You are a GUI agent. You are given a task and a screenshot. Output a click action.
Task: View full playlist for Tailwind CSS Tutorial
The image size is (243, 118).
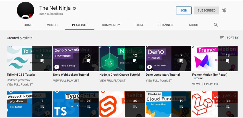coord(20,84)
